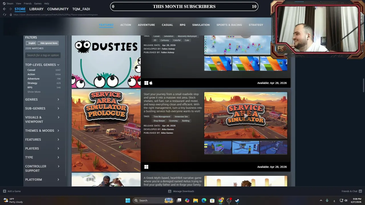
Task: Click the Add a Game plus icon
Action: coord(4,191)
